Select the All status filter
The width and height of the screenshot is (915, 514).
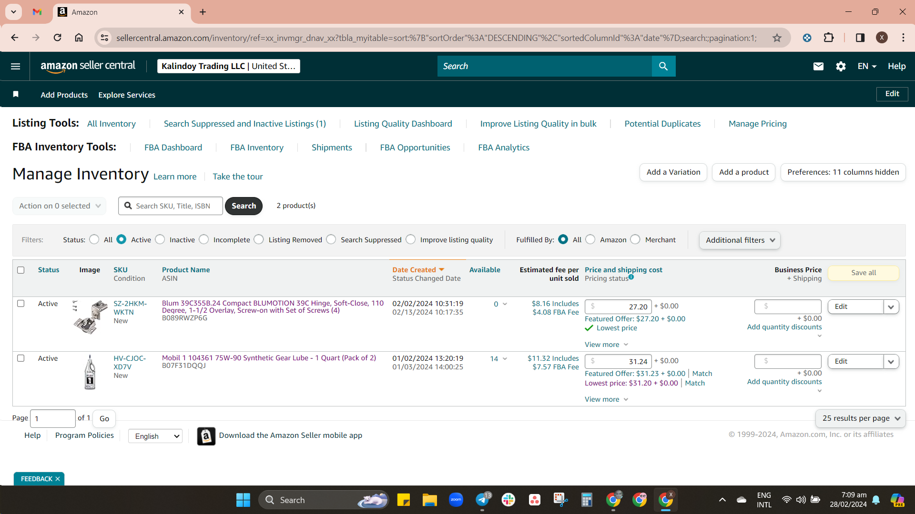point(94,239)
